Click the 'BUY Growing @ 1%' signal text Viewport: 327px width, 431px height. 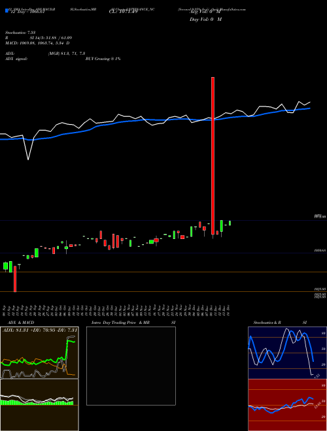tap(103, 59)
